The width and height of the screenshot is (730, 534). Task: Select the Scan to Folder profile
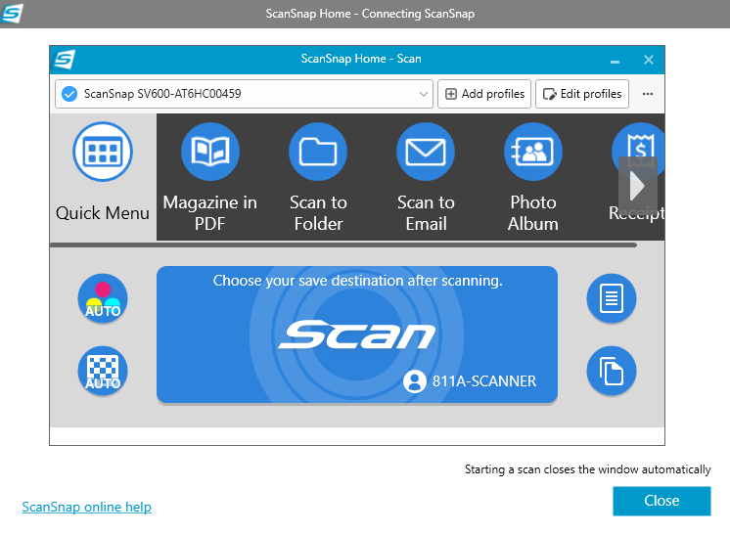tap(318, 153)
